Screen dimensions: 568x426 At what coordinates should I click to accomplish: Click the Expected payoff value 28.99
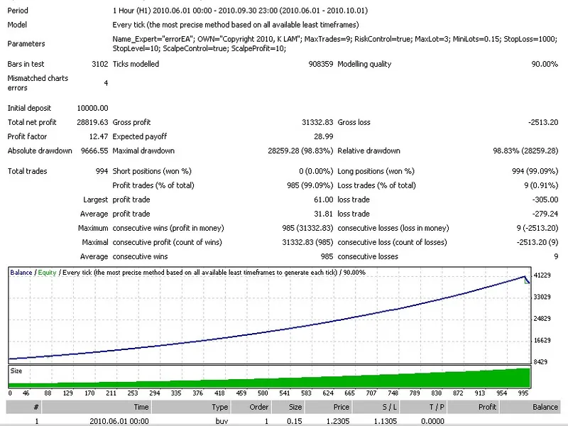tap(324, 136)
